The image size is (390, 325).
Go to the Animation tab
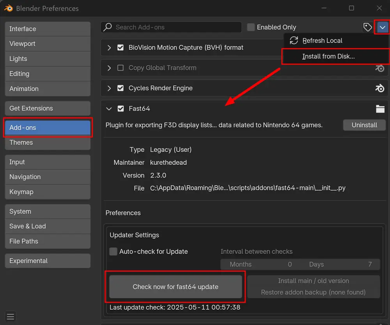pyautogui.click(x=48, y=89)
